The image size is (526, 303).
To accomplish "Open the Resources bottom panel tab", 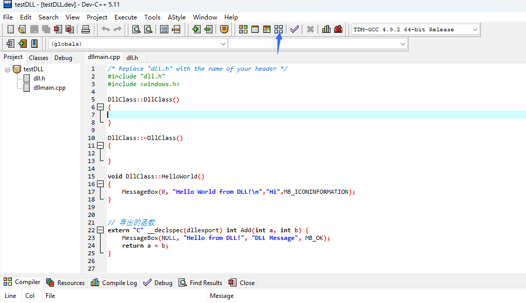I will 66,283.
